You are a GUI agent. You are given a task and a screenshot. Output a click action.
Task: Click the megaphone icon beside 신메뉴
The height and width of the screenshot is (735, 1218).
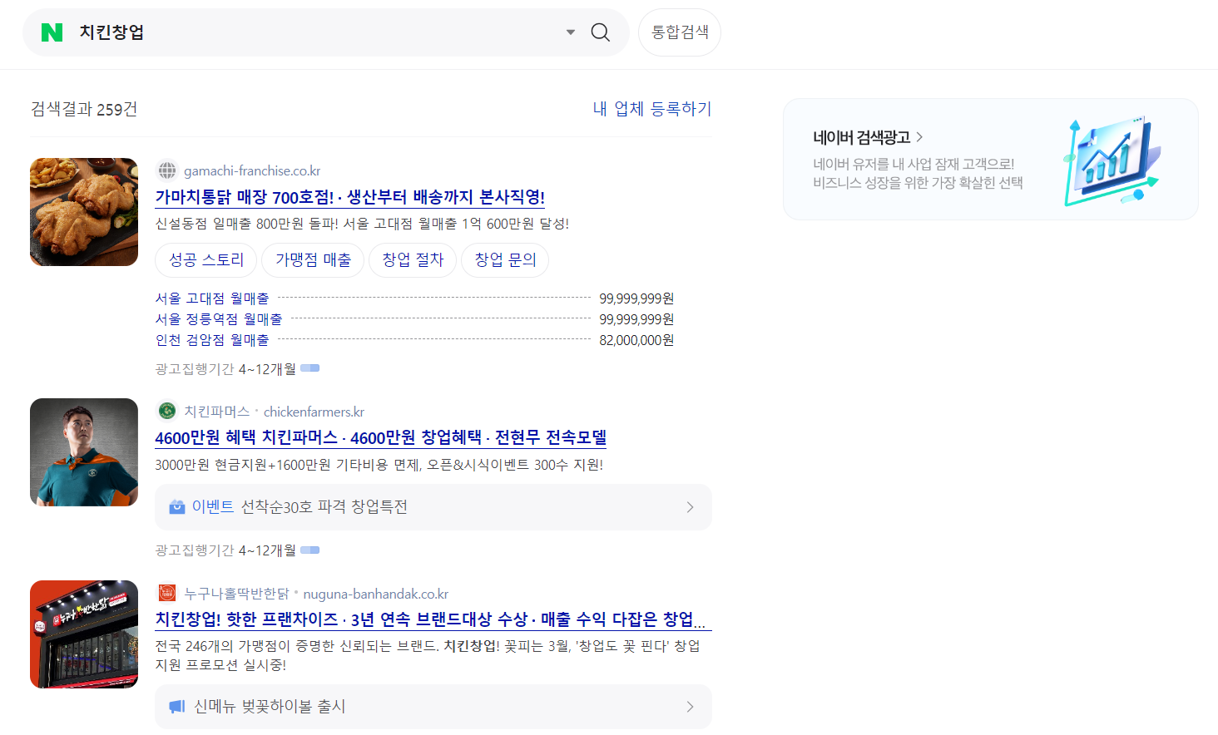pos(176,707)
